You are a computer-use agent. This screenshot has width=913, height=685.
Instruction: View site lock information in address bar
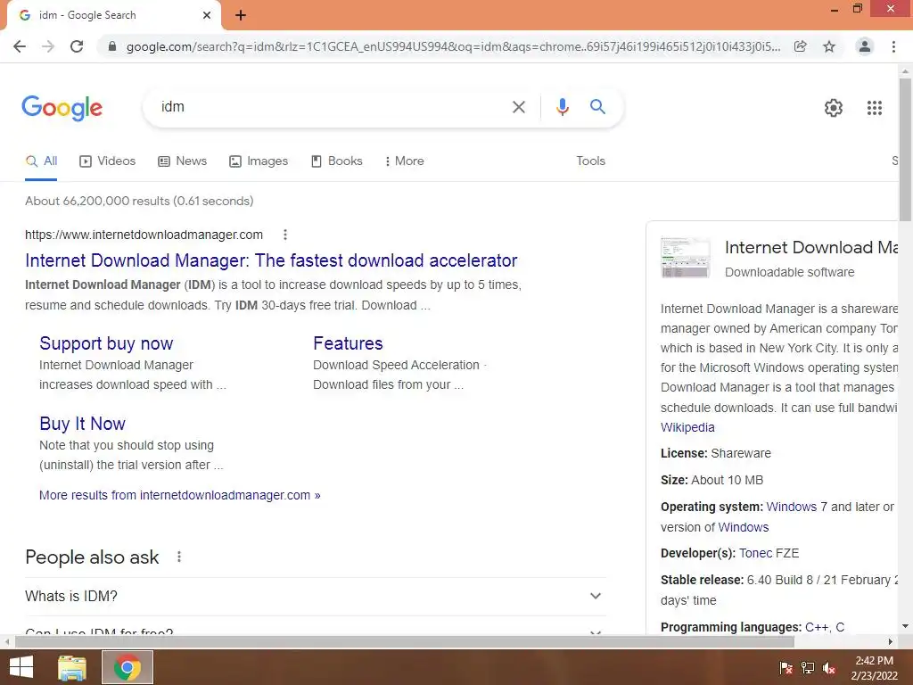[x=112, y=46]
